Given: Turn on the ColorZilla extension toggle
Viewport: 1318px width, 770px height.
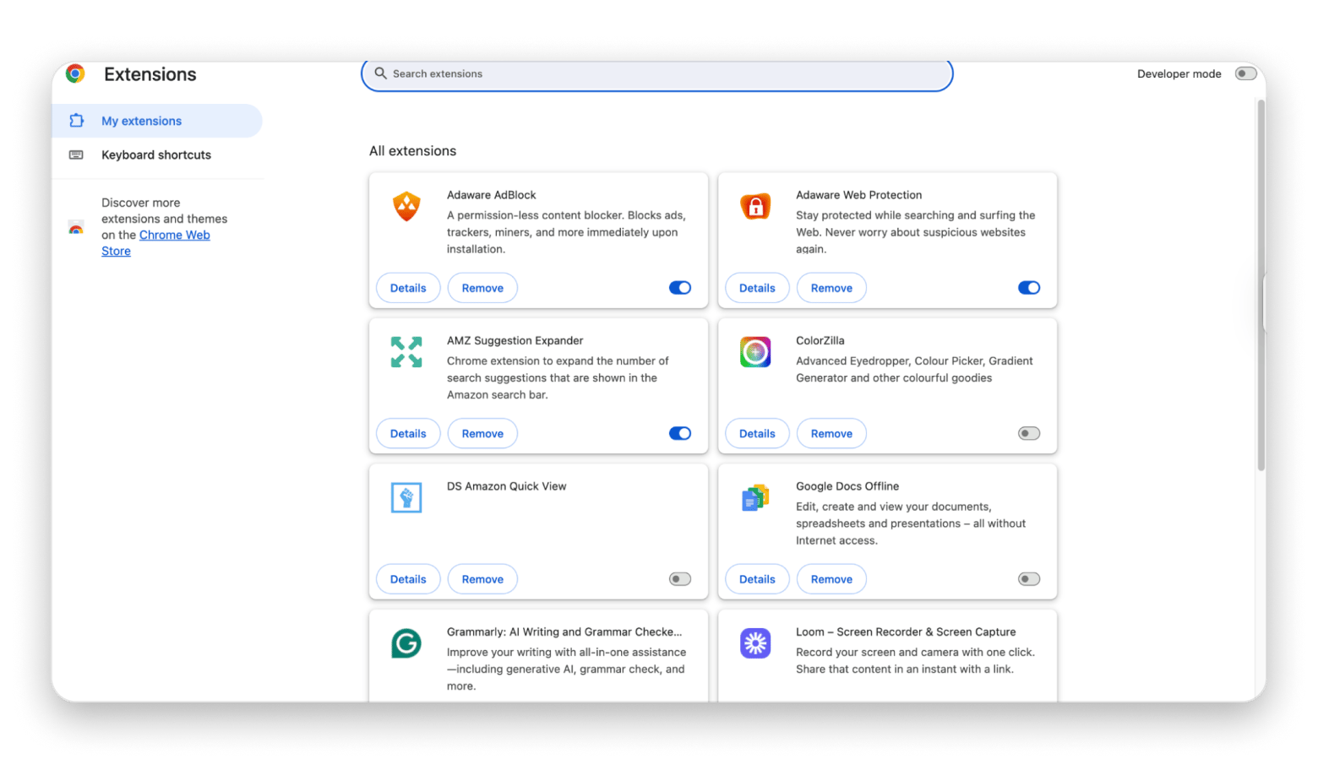Looking at the screenshot, I should point(1028,433).
